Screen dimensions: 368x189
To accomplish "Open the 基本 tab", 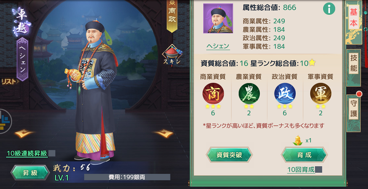I will [x=354, y=19].
